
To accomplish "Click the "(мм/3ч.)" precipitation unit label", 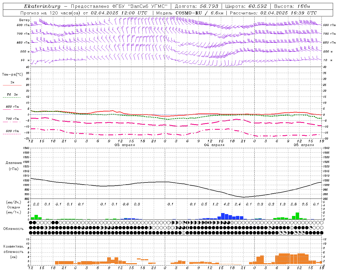I will point(14,202).
